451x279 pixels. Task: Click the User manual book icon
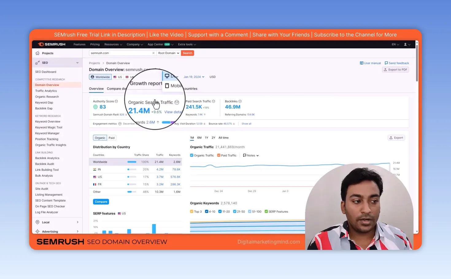(361, 63)
